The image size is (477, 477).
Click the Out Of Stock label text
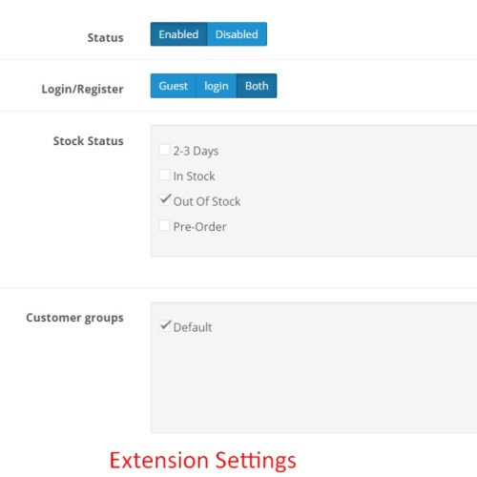pos(207,201)
